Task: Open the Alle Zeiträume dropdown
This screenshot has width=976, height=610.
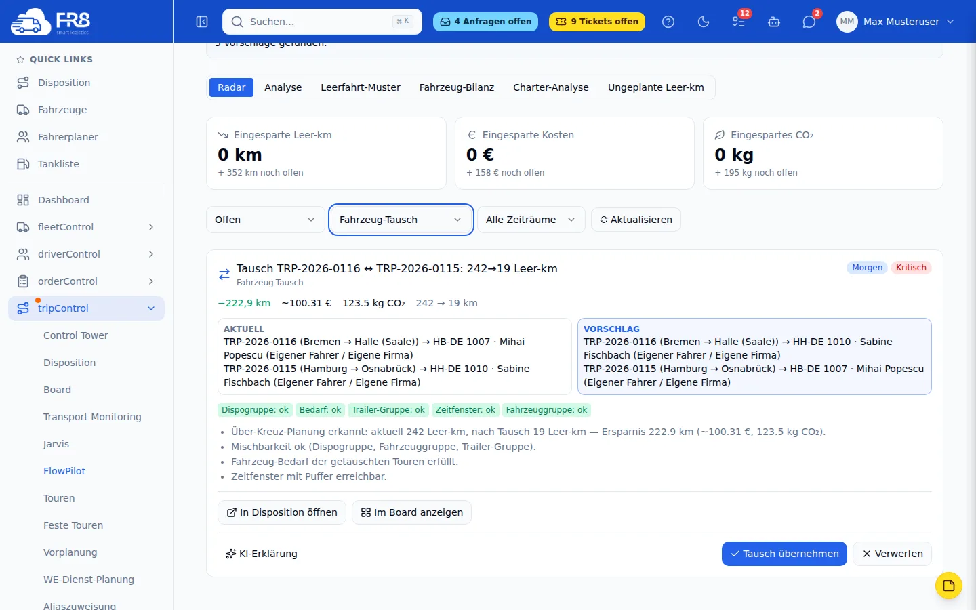Action: pos(531,220)
